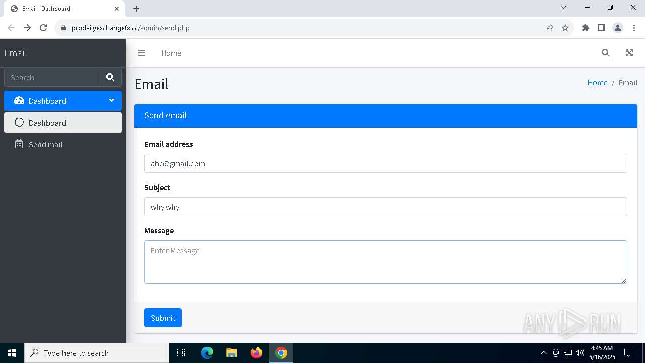Click the Email brand link in sidebar
The image size is (645, 363).
point(16,53)
